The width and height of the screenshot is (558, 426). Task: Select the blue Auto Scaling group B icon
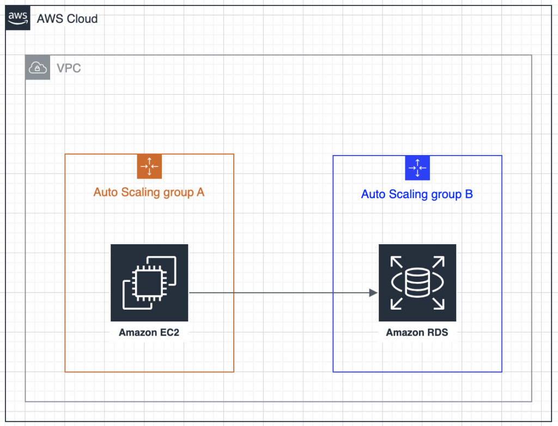click(x=417, y=168)
